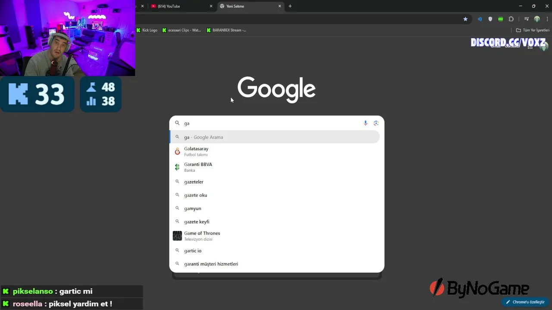Open the Extensions puzzle-piece menu

pos(511,19)
